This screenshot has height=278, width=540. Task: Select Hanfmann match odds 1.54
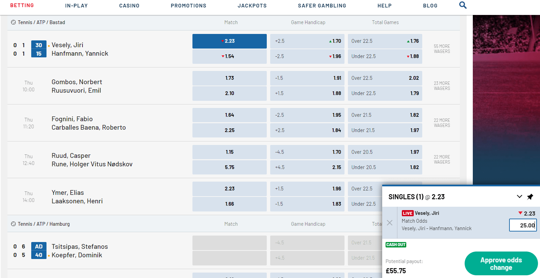[x=229, y=56]
